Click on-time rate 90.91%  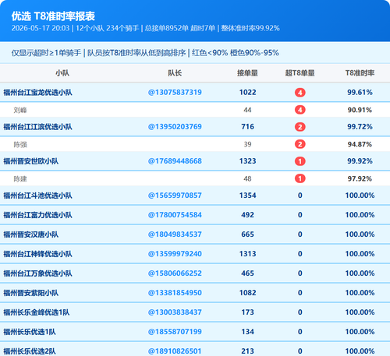(x=360, y=110)
